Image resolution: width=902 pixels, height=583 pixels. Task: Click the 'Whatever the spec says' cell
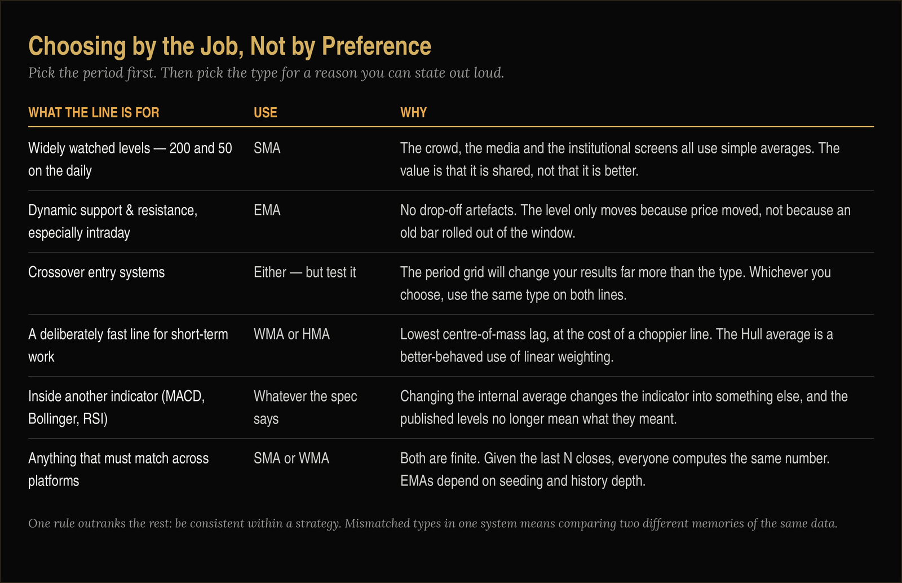pos(306,408)
